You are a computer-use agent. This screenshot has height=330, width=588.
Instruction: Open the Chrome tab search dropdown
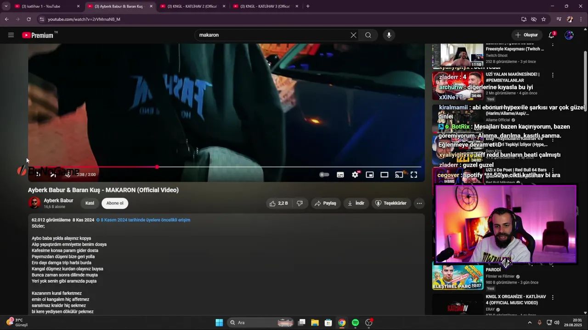click(6, 6)
